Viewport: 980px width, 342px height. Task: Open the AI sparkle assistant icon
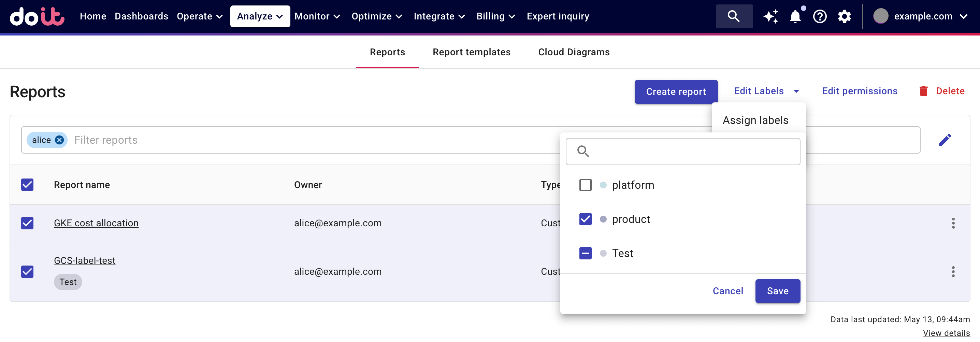click(771, 16)
